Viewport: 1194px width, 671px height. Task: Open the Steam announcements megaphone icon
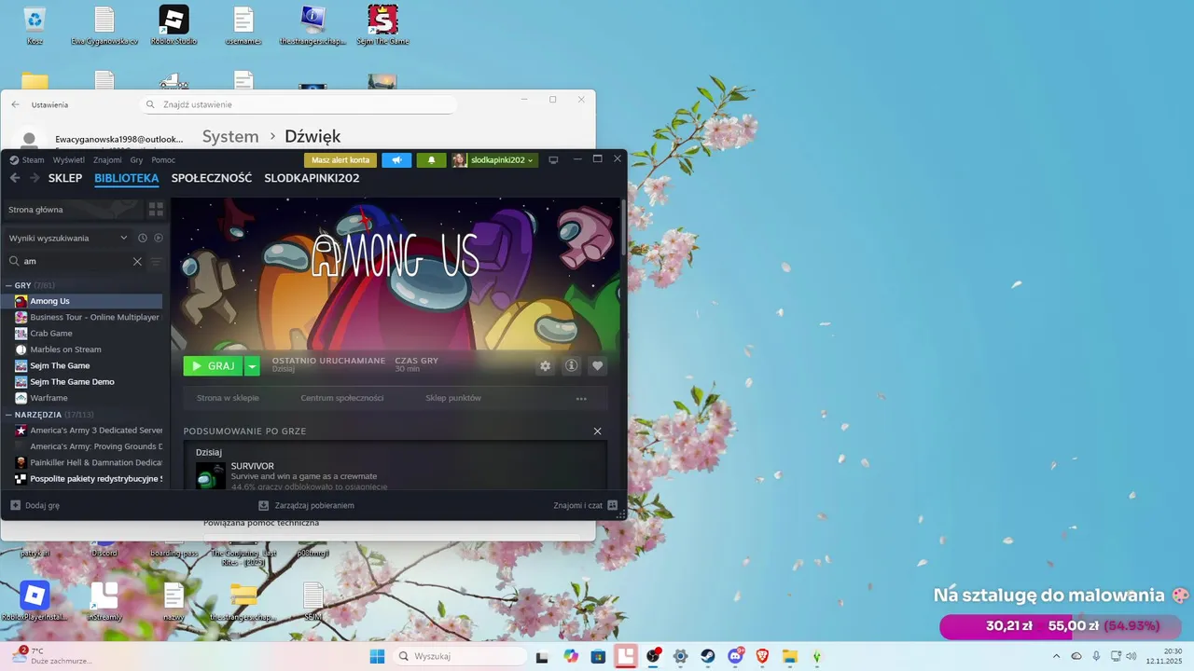(396, 160)
